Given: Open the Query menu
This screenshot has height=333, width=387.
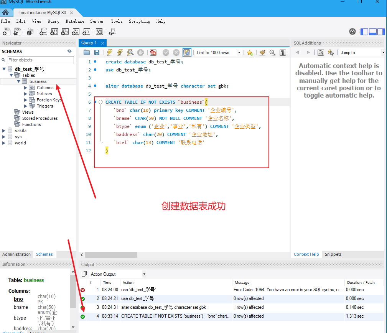Looking at the screenshot, I should (x=54, y=21).
